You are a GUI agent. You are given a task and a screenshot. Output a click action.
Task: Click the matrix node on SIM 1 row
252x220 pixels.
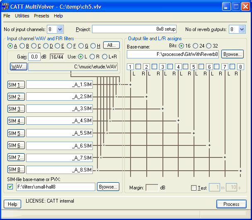(x=119, y=85)
